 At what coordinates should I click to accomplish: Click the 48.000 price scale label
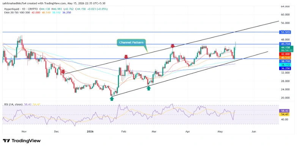285,39
